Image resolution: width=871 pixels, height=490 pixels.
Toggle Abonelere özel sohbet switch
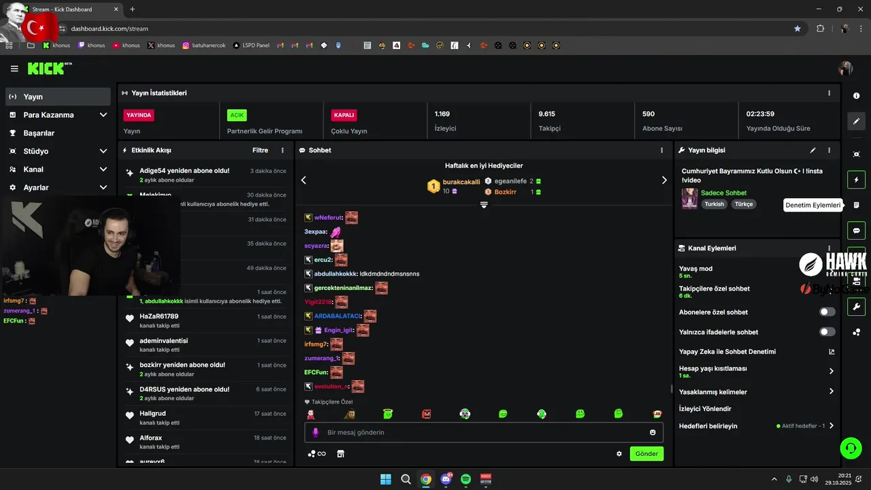(x=827, y=312)
